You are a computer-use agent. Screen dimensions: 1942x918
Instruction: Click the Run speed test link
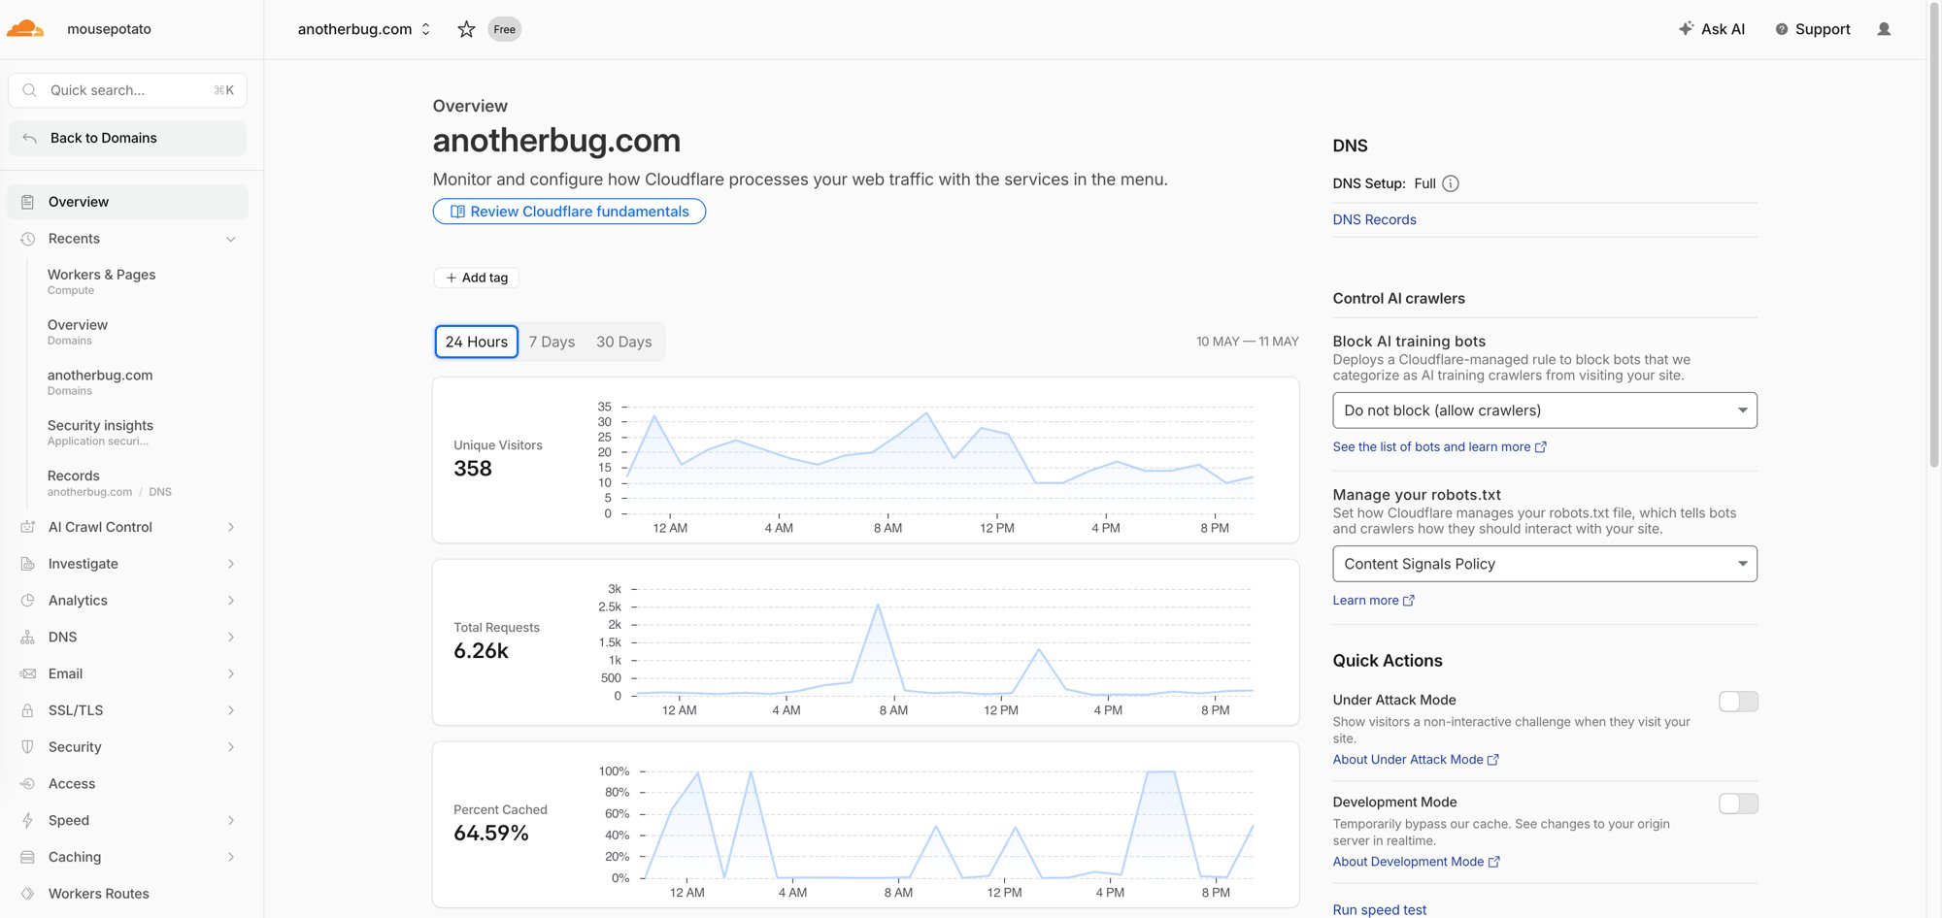point(1380,909)
